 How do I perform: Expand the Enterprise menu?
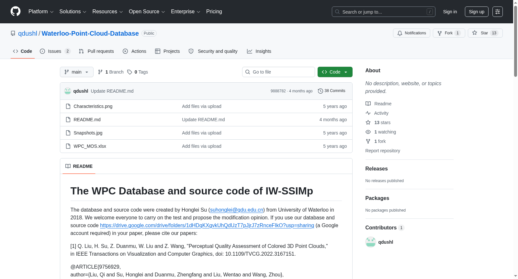point(186,12)
